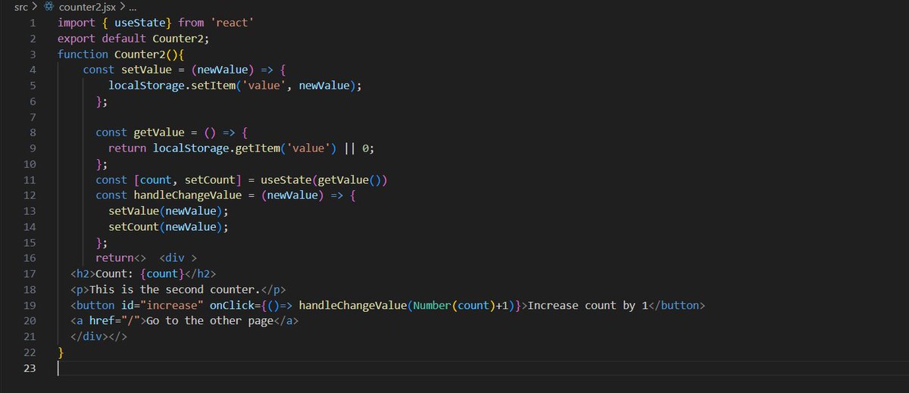
Task: Click 'setValue' in its const declaration on line 4
Action: [146, 70]
